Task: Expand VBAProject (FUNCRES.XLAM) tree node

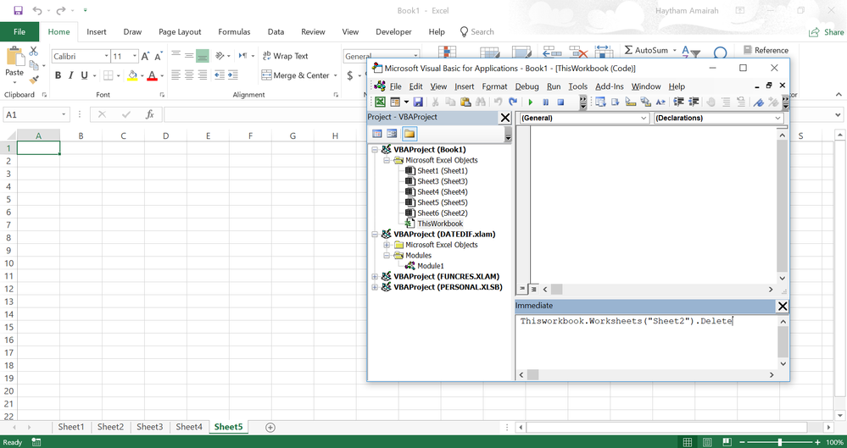Action: pyautogui.click(x=375, y=276)
